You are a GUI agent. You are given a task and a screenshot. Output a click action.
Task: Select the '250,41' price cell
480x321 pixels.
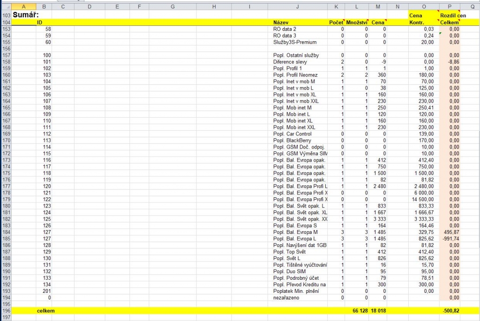[424, 108]
